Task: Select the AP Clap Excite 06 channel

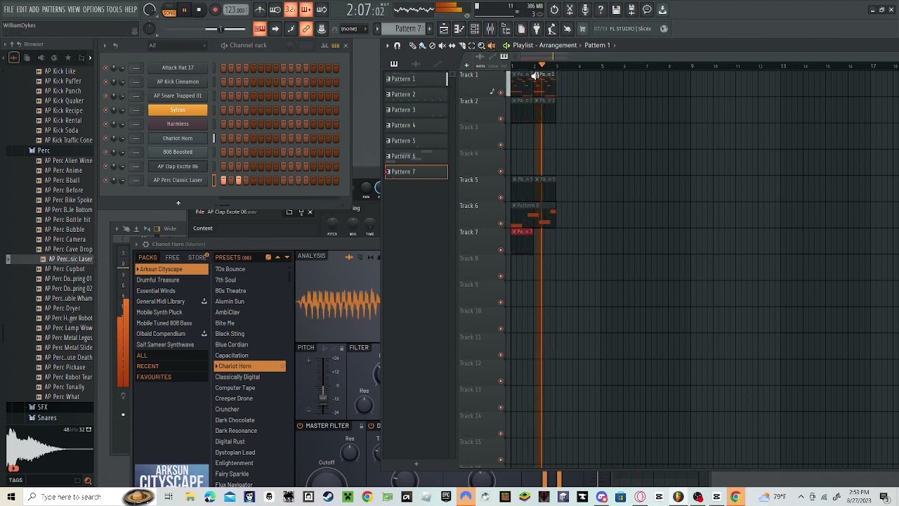Action: [x=178, y=166]
